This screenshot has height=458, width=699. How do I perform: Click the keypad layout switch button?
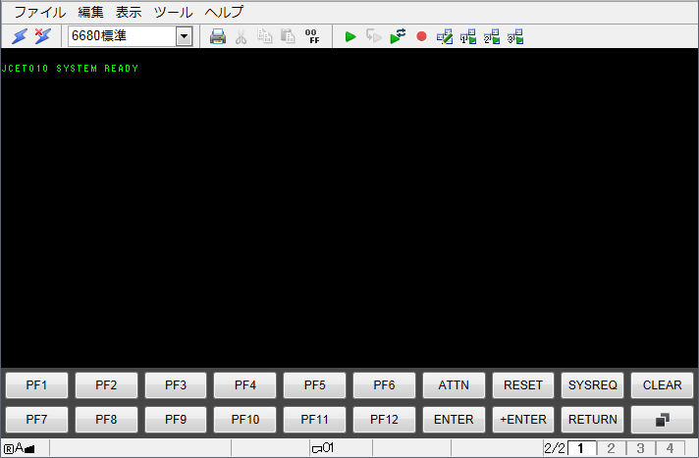click(x=662, y=419)
